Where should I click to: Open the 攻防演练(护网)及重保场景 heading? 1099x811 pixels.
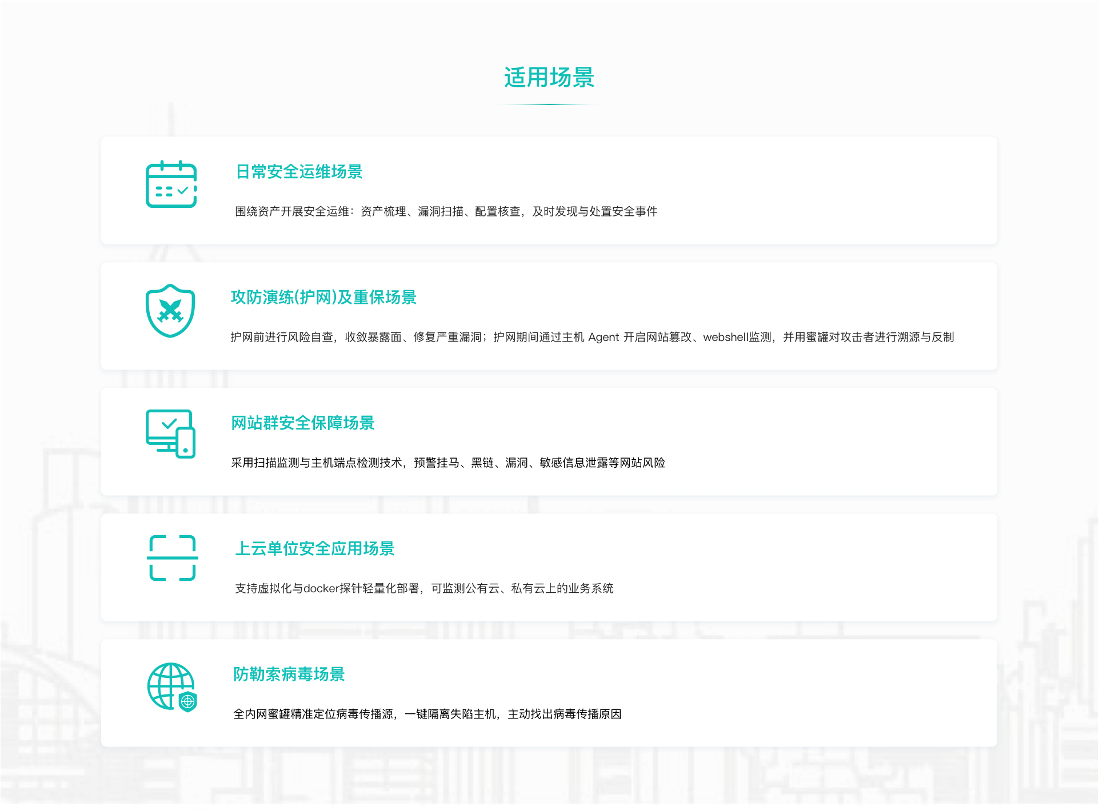323,298
